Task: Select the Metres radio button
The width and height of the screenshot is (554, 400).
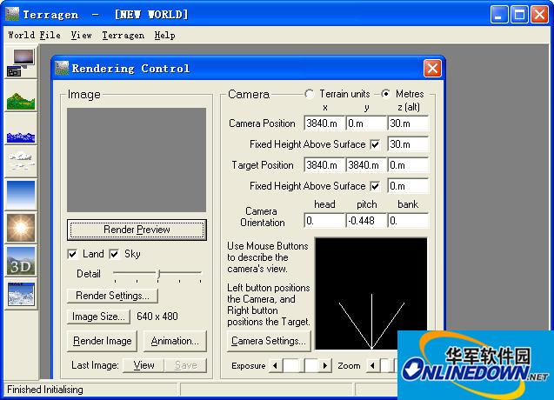Action: tap(386, 94)
